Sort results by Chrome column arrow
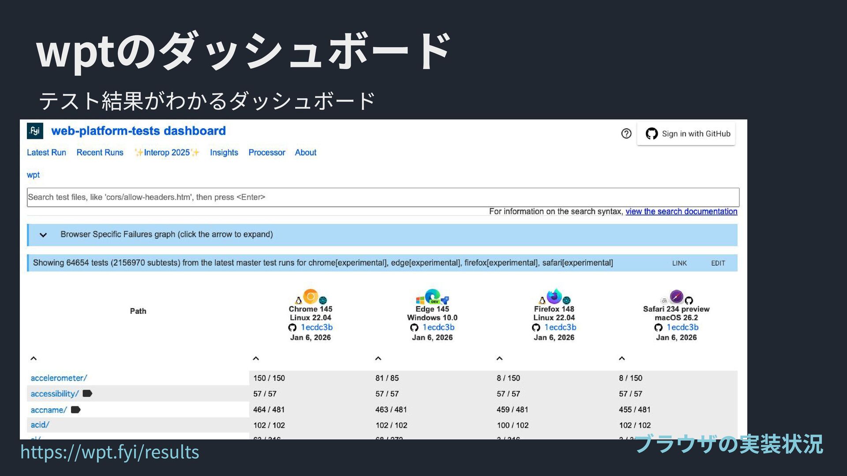Screen dimensions: 847x476 click(256, 358)
